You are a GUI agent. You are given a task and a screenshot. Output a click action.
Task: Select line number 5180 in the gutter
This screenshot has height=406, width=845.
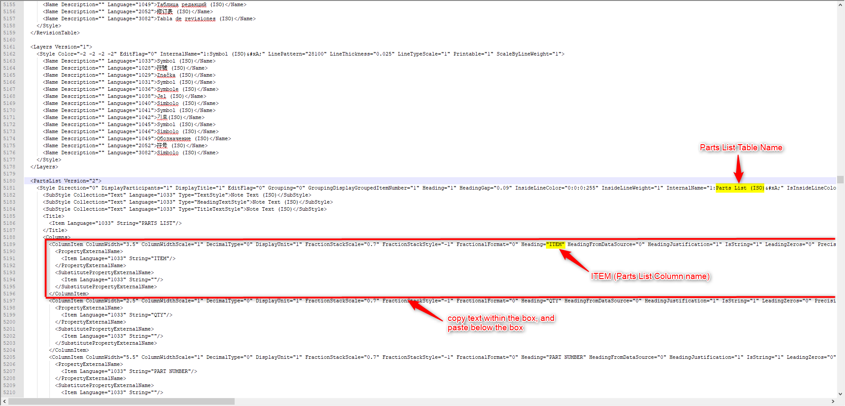(x=9, y=181)
